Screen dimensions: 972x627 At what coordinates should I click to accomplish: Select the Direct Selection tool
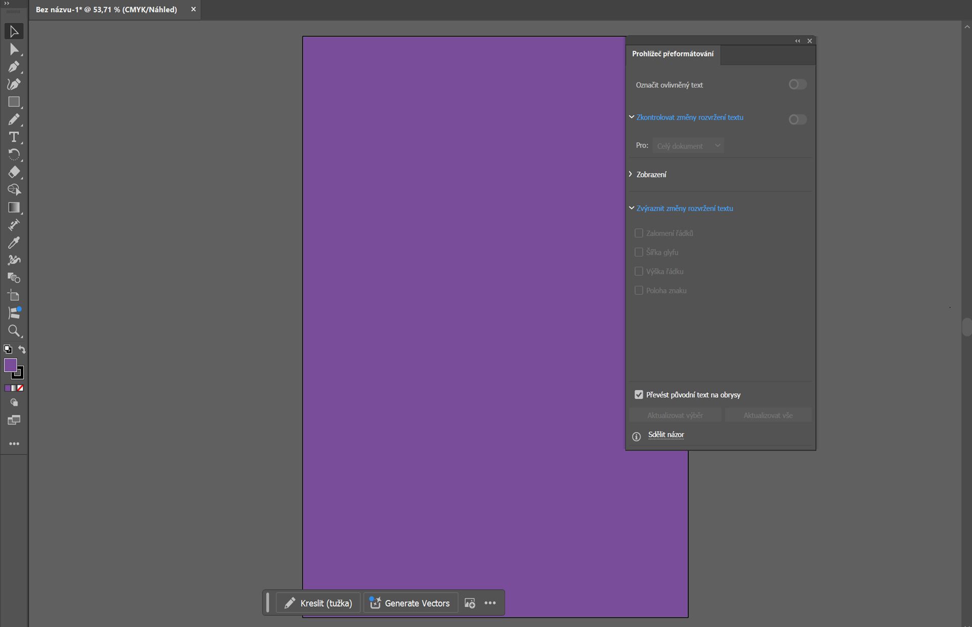click(14, 49)
